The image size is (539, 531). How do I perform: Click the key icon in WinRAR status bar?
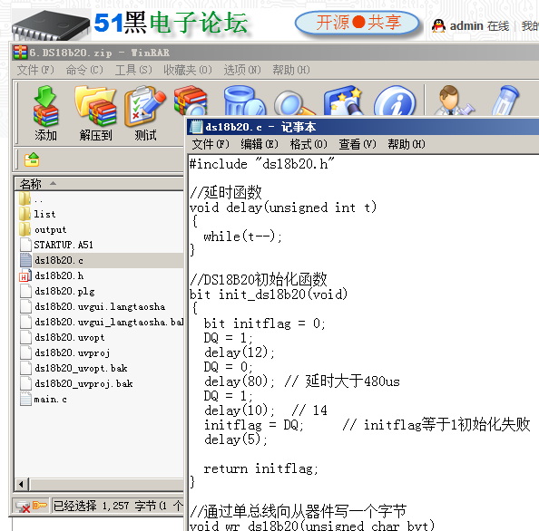tap(40, 506)
